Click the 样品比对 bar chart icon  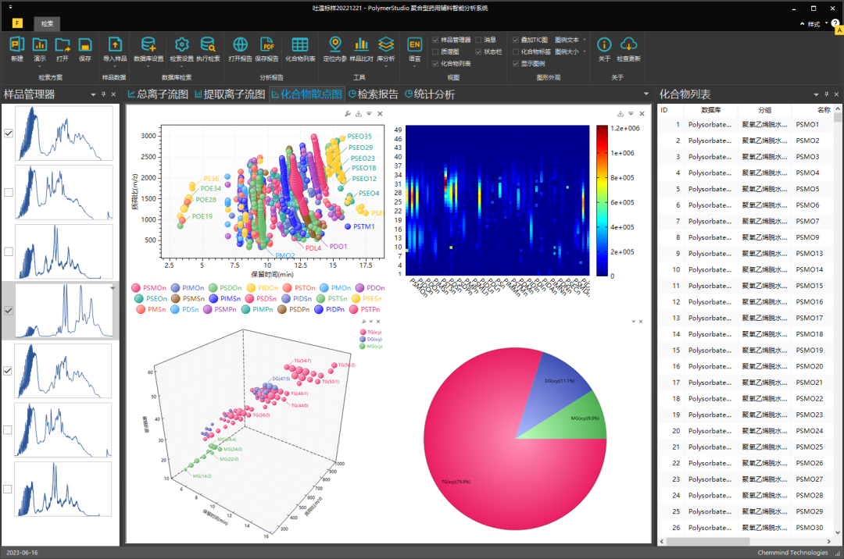point(361,45)
